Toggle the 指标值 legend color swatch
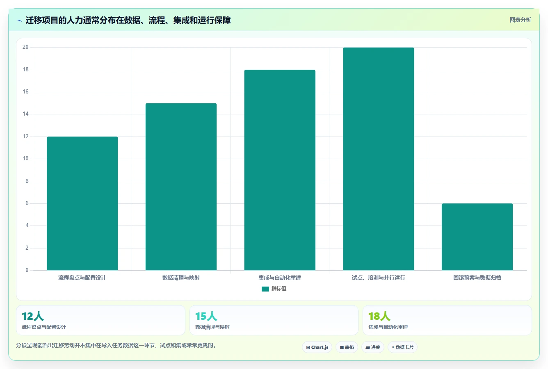This screenshot has height=369, width=548. click(265, 289)
